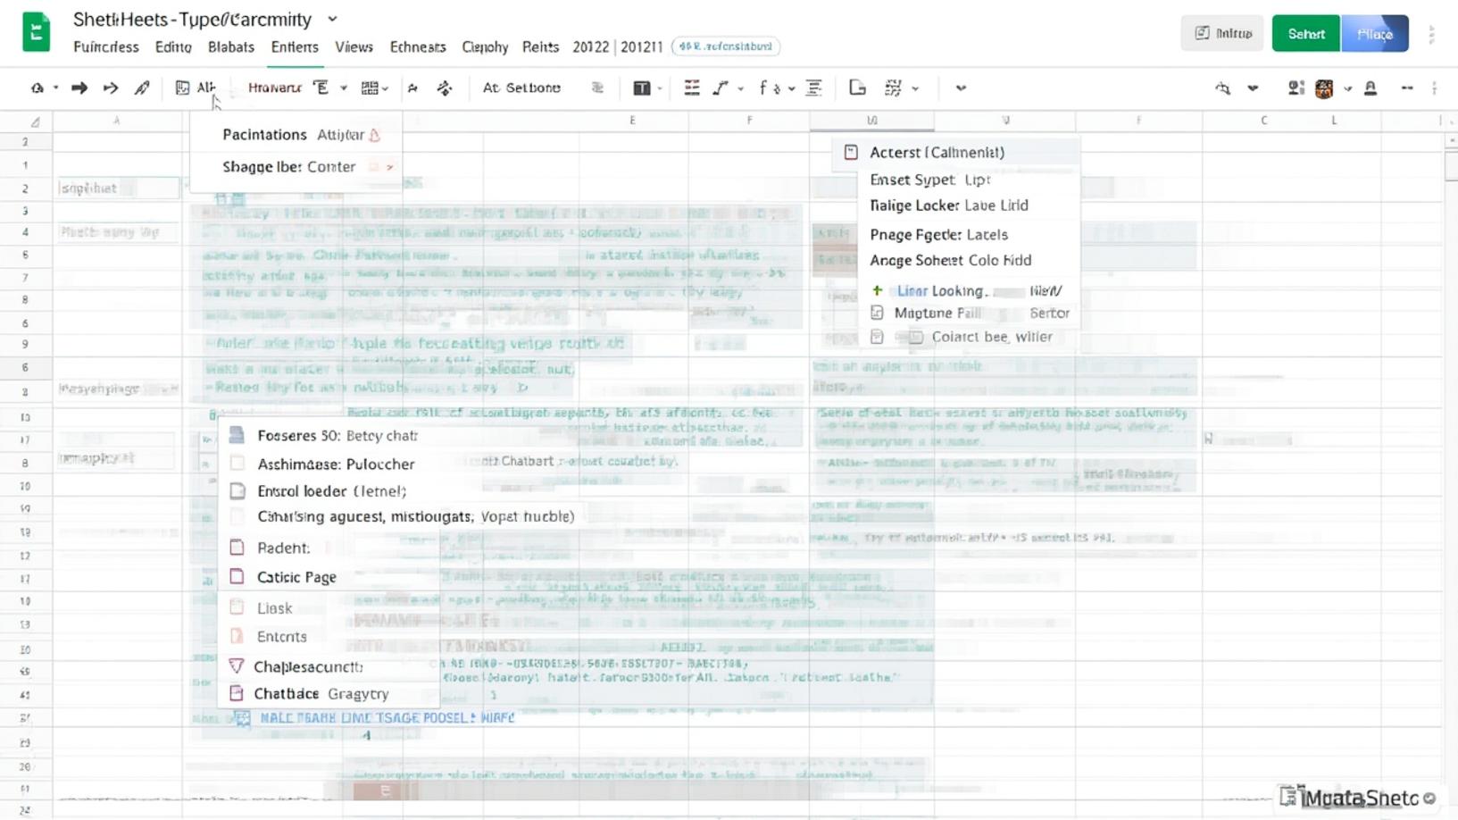Click the redo arrow icon
This screenshot has width=1458, height=820.
[x=110, y=88]
